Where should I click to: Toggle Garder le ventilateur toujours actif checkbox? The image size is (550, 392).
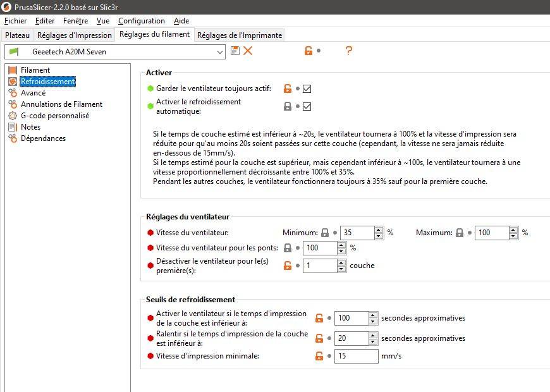pyautogui.click(x=307, y=89)
